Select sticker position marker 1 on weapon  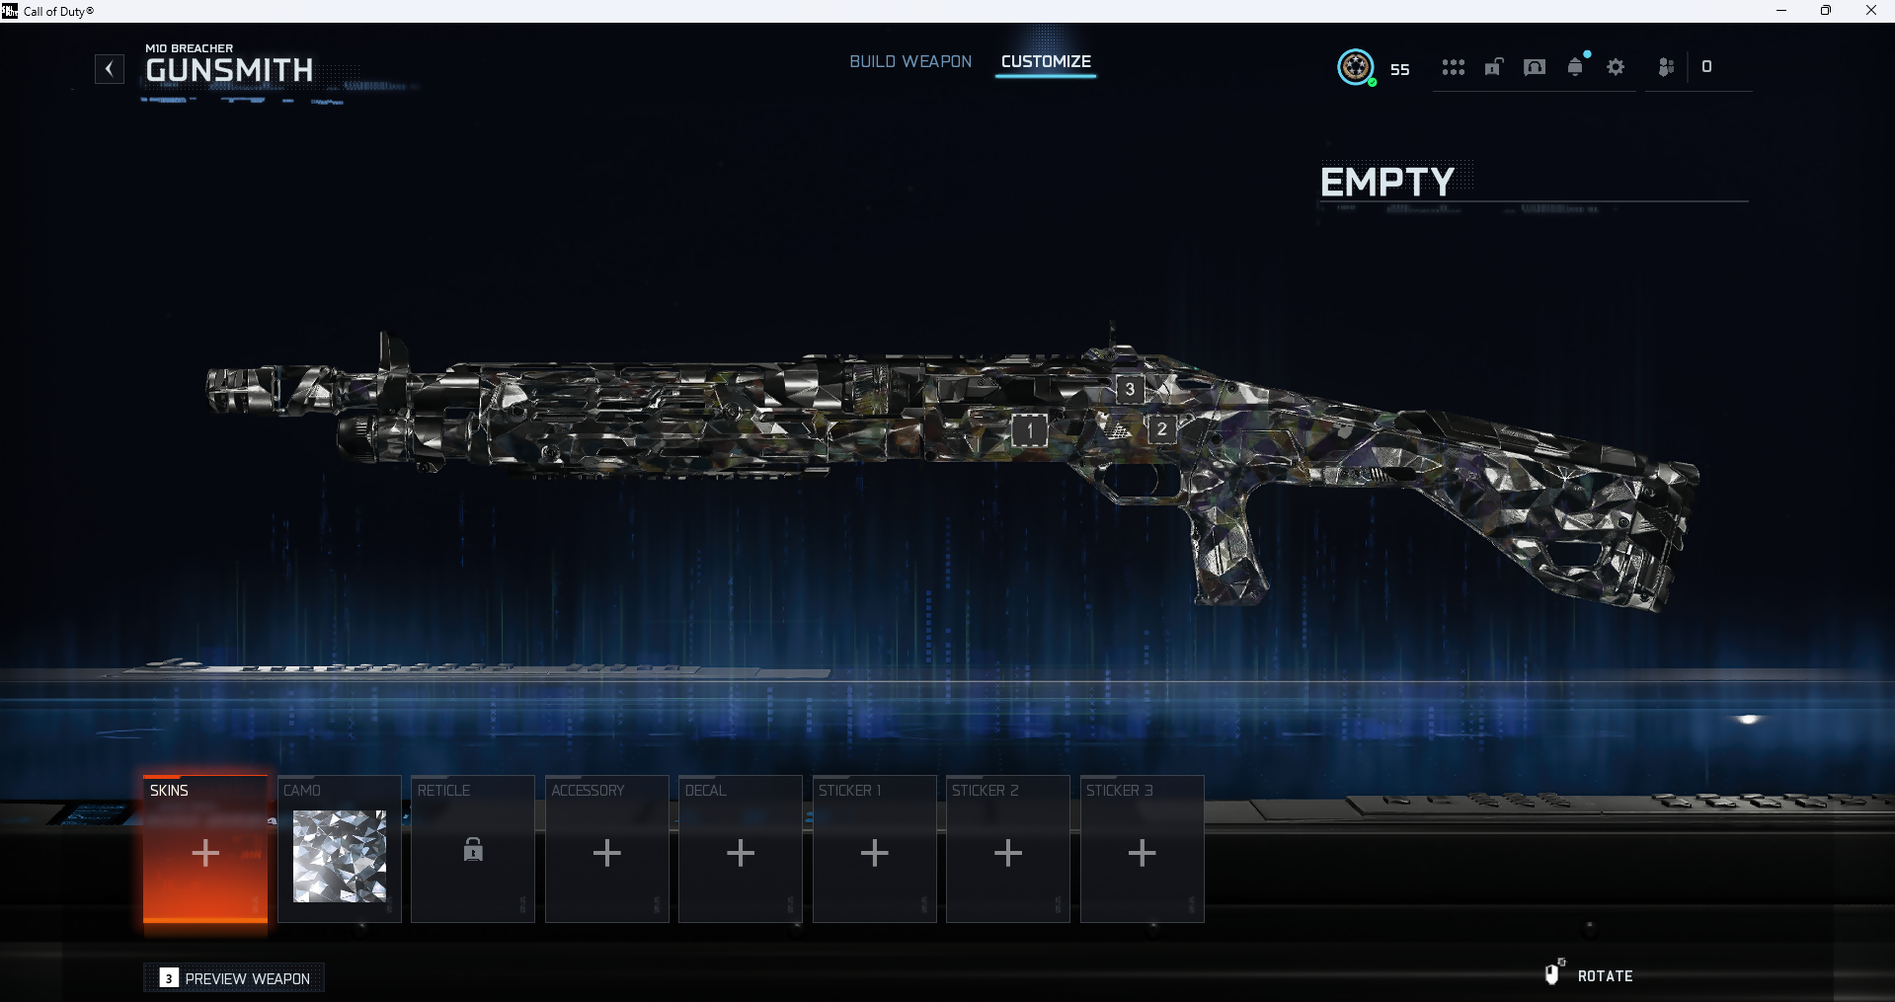pyautogui.click(x=1030, y=430)
